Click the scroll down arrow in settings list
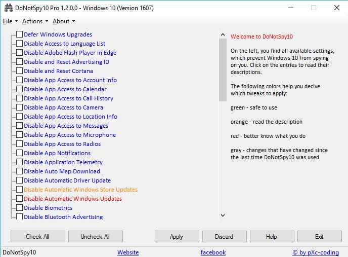 223,215
